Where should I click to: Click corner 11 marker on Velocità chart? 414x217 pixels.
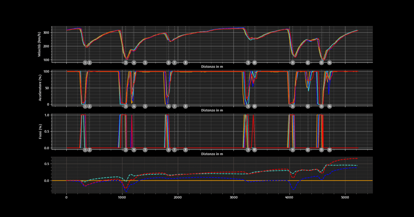(x=292, y=62)
